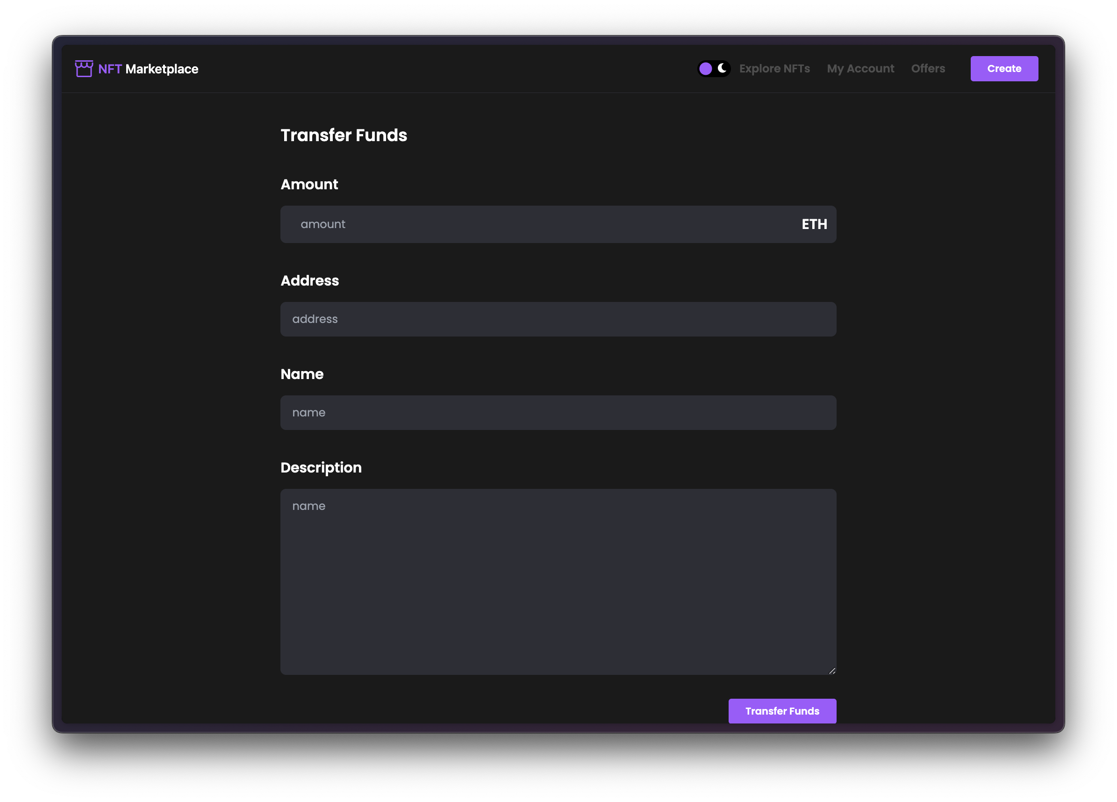Click the Address field label
This screenshot has width=1117, height=802.
310,281
